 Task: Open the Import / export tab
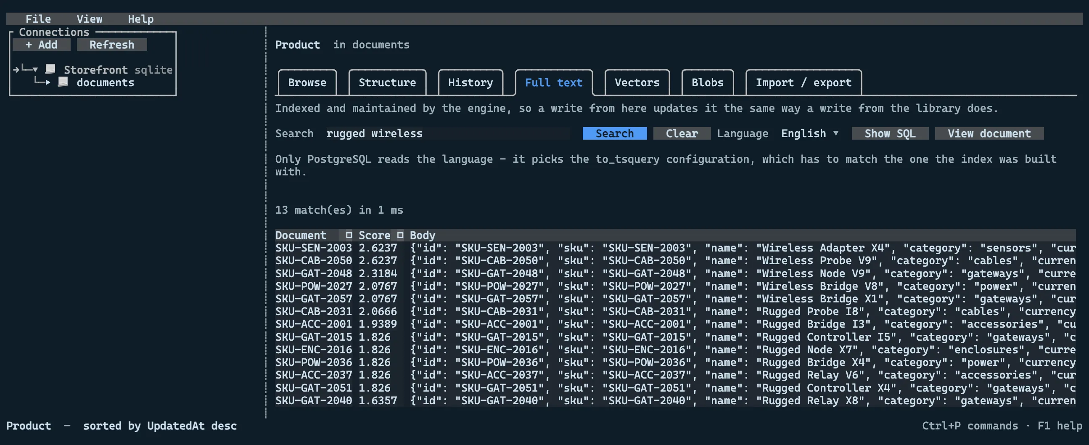[x=803, y=82]
